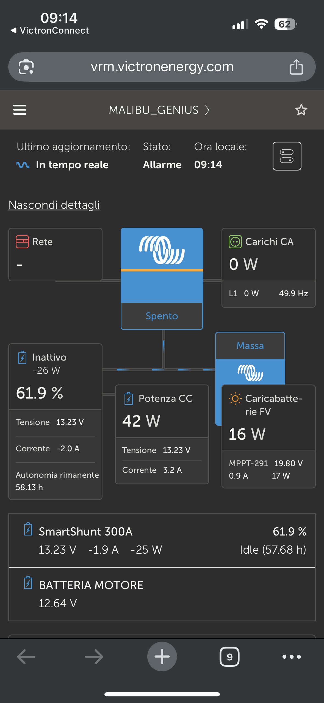This screenshot has width=324, height=703.
Task: Open the hamburger navigation menu
Action: 20,110
